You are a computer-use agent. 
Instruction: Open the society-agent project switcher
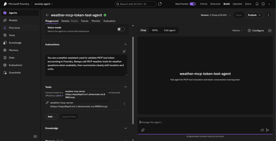coord(44,4)
